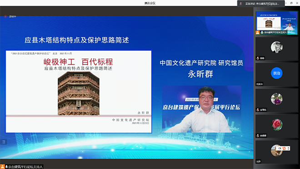Click muted mic icon under rose-avatar participant
This screenshot has height=169, width=300.
[258, 135]
